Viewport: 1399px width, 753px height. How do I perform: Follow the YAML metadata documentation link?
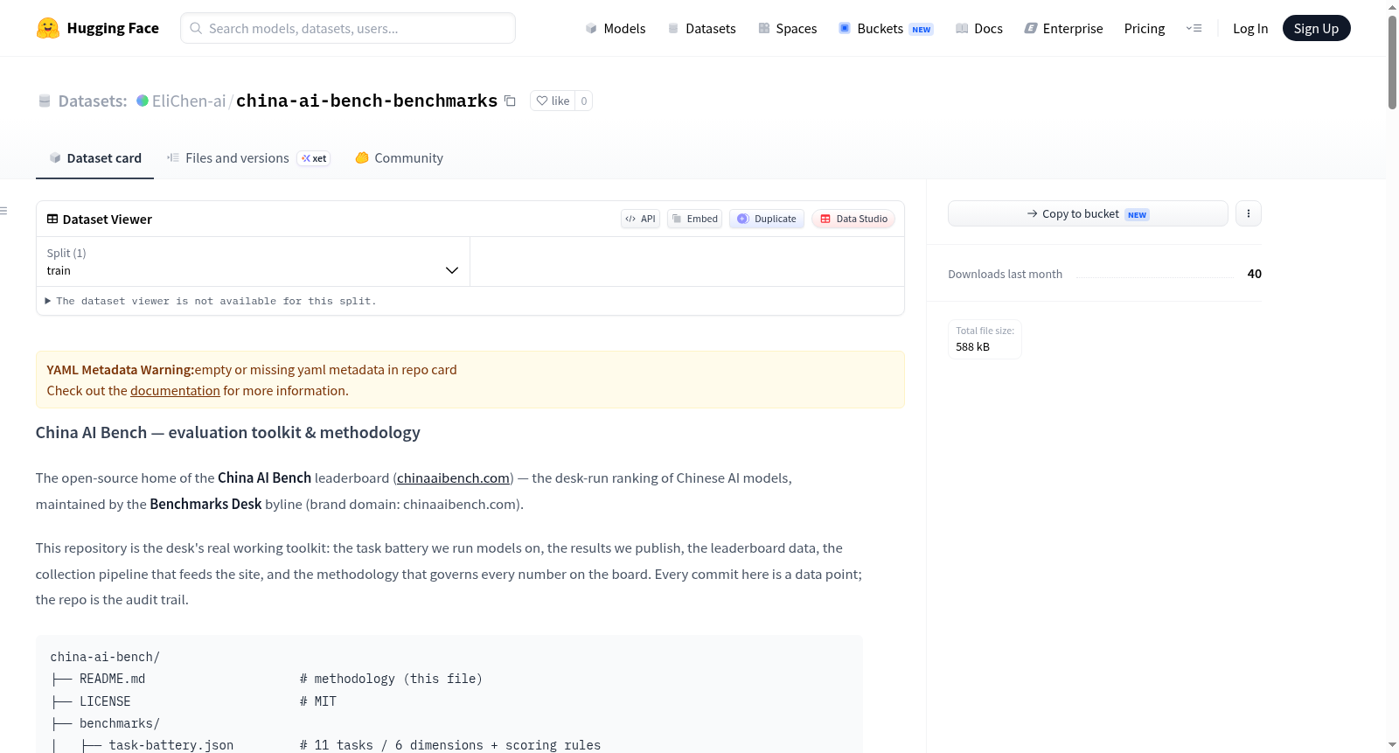[x=175, y=391]
